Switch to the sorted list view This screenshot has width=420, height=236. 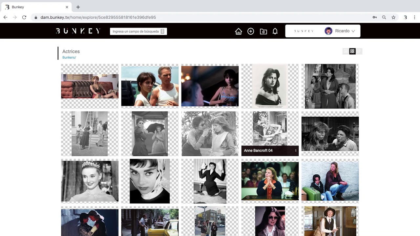coord(360,51)
